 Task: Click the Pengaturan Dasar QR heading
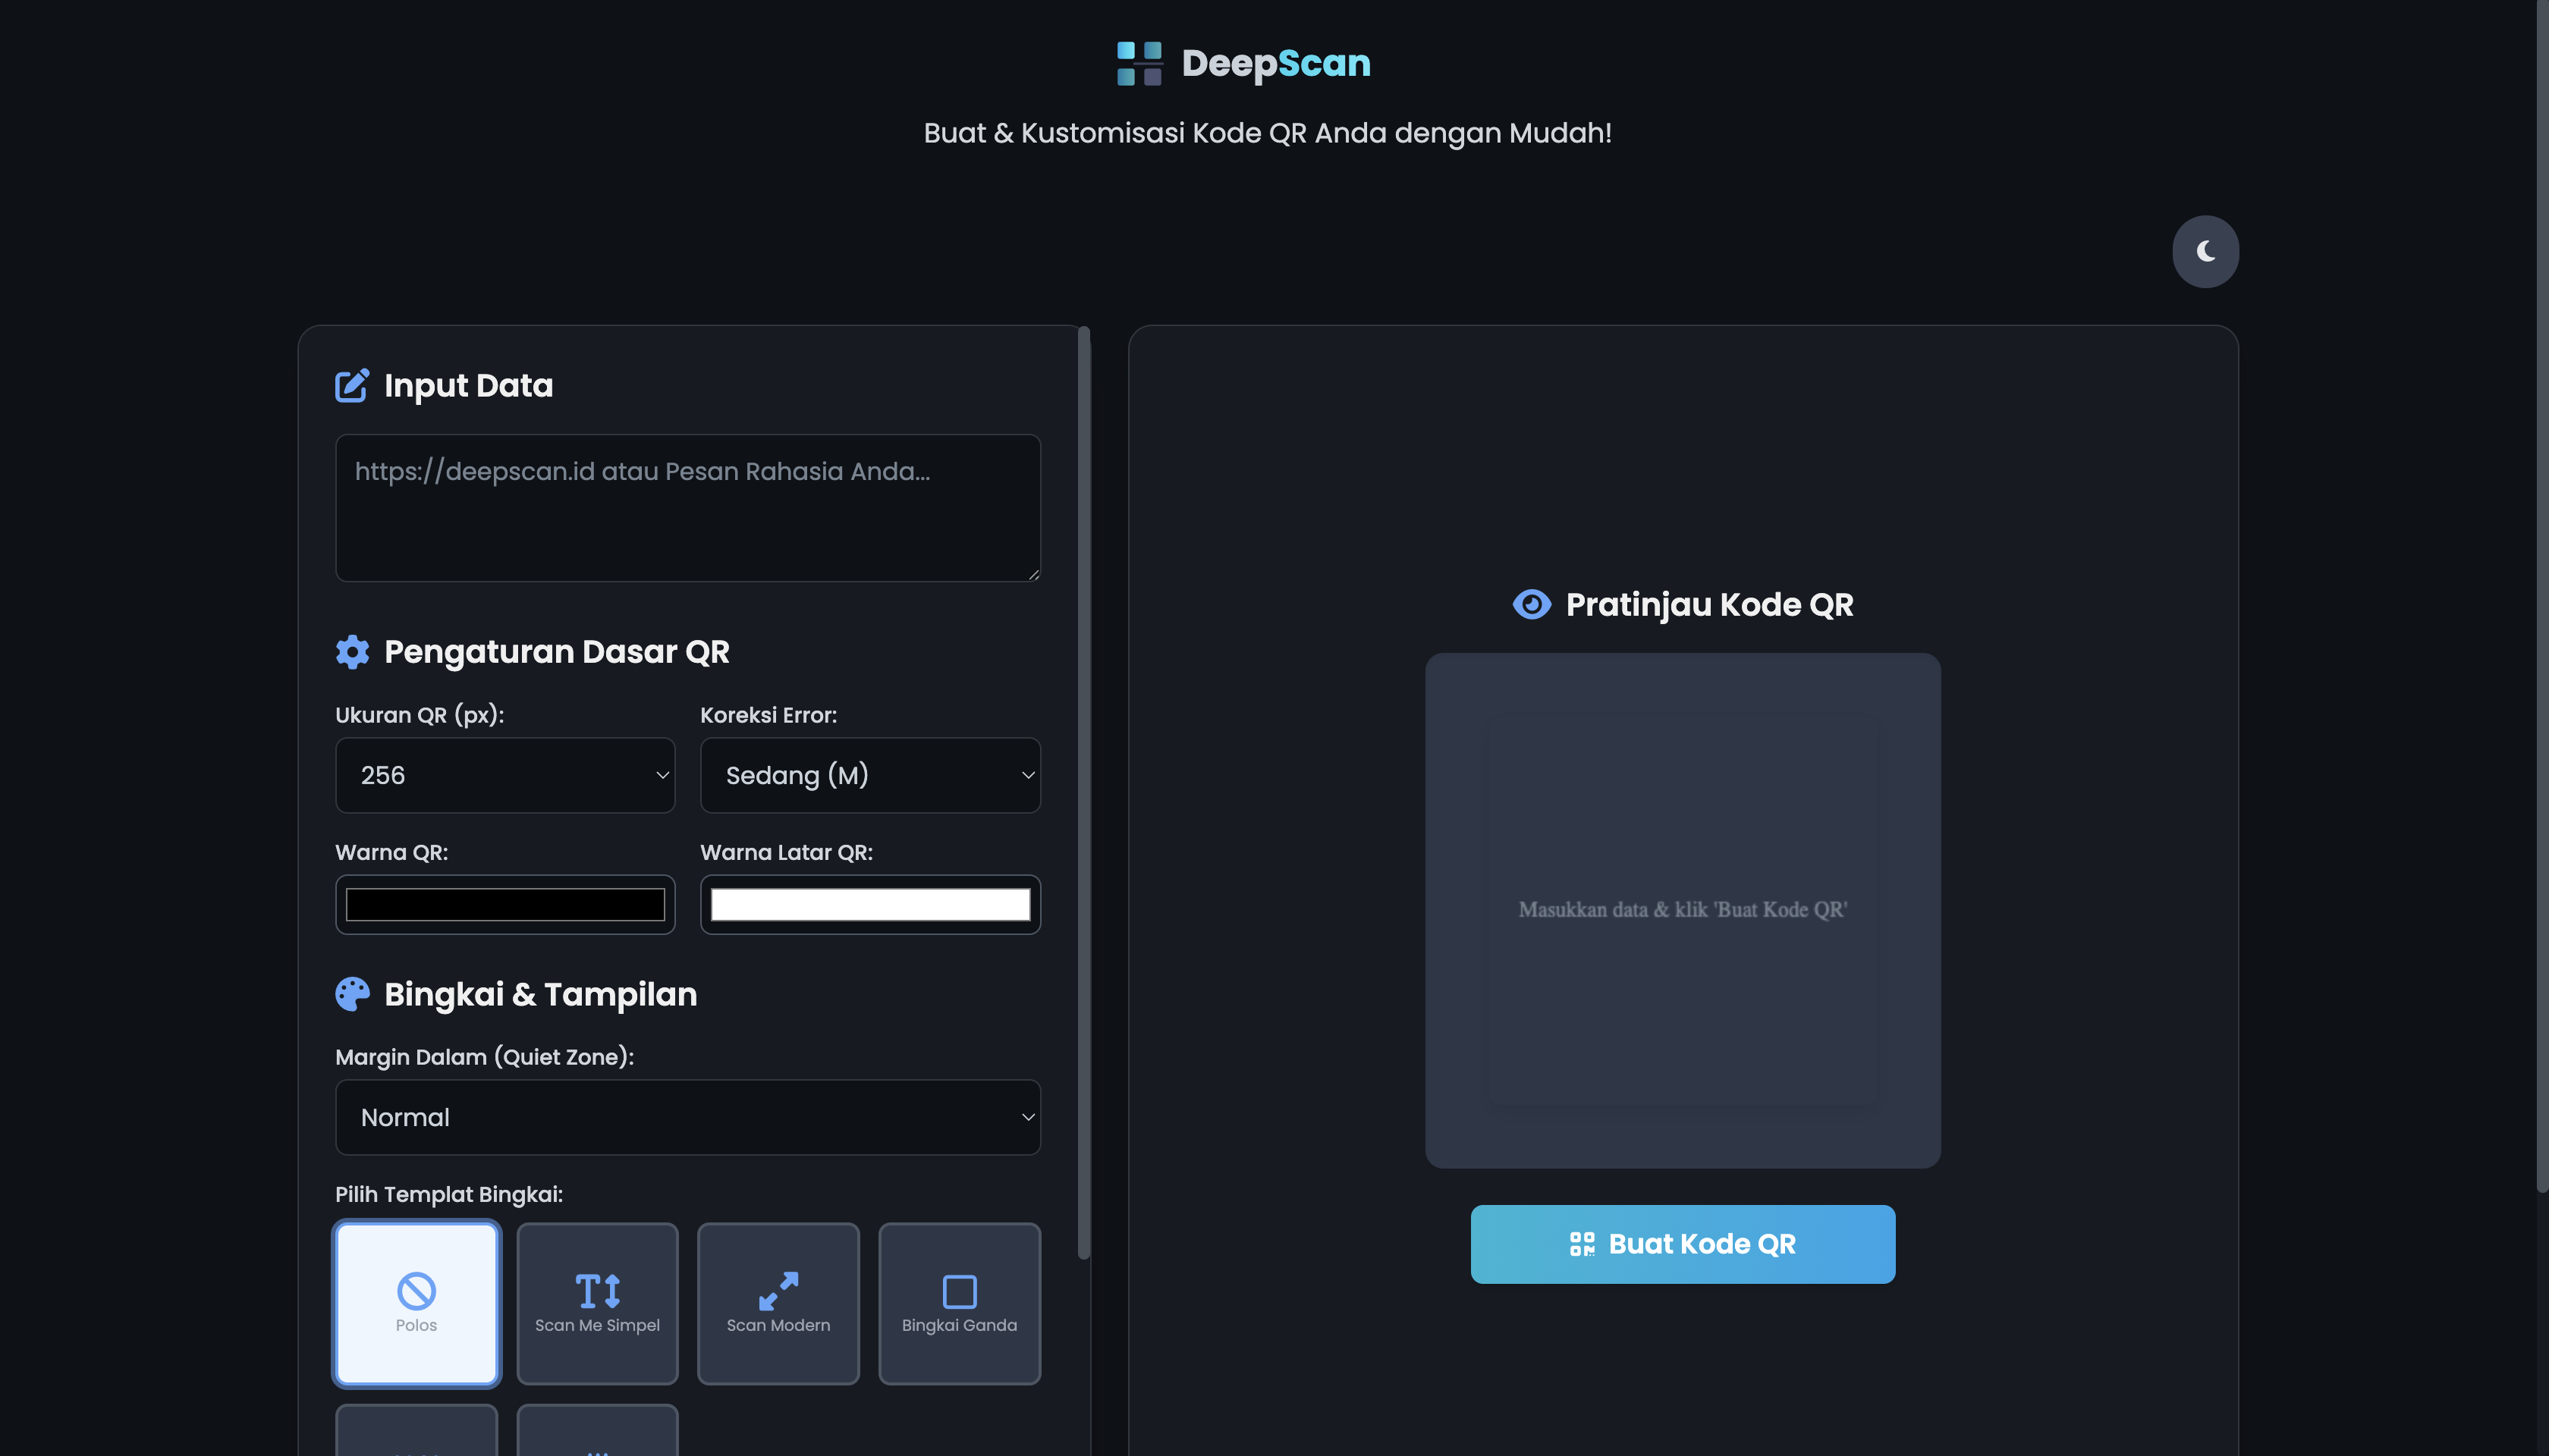558,651
